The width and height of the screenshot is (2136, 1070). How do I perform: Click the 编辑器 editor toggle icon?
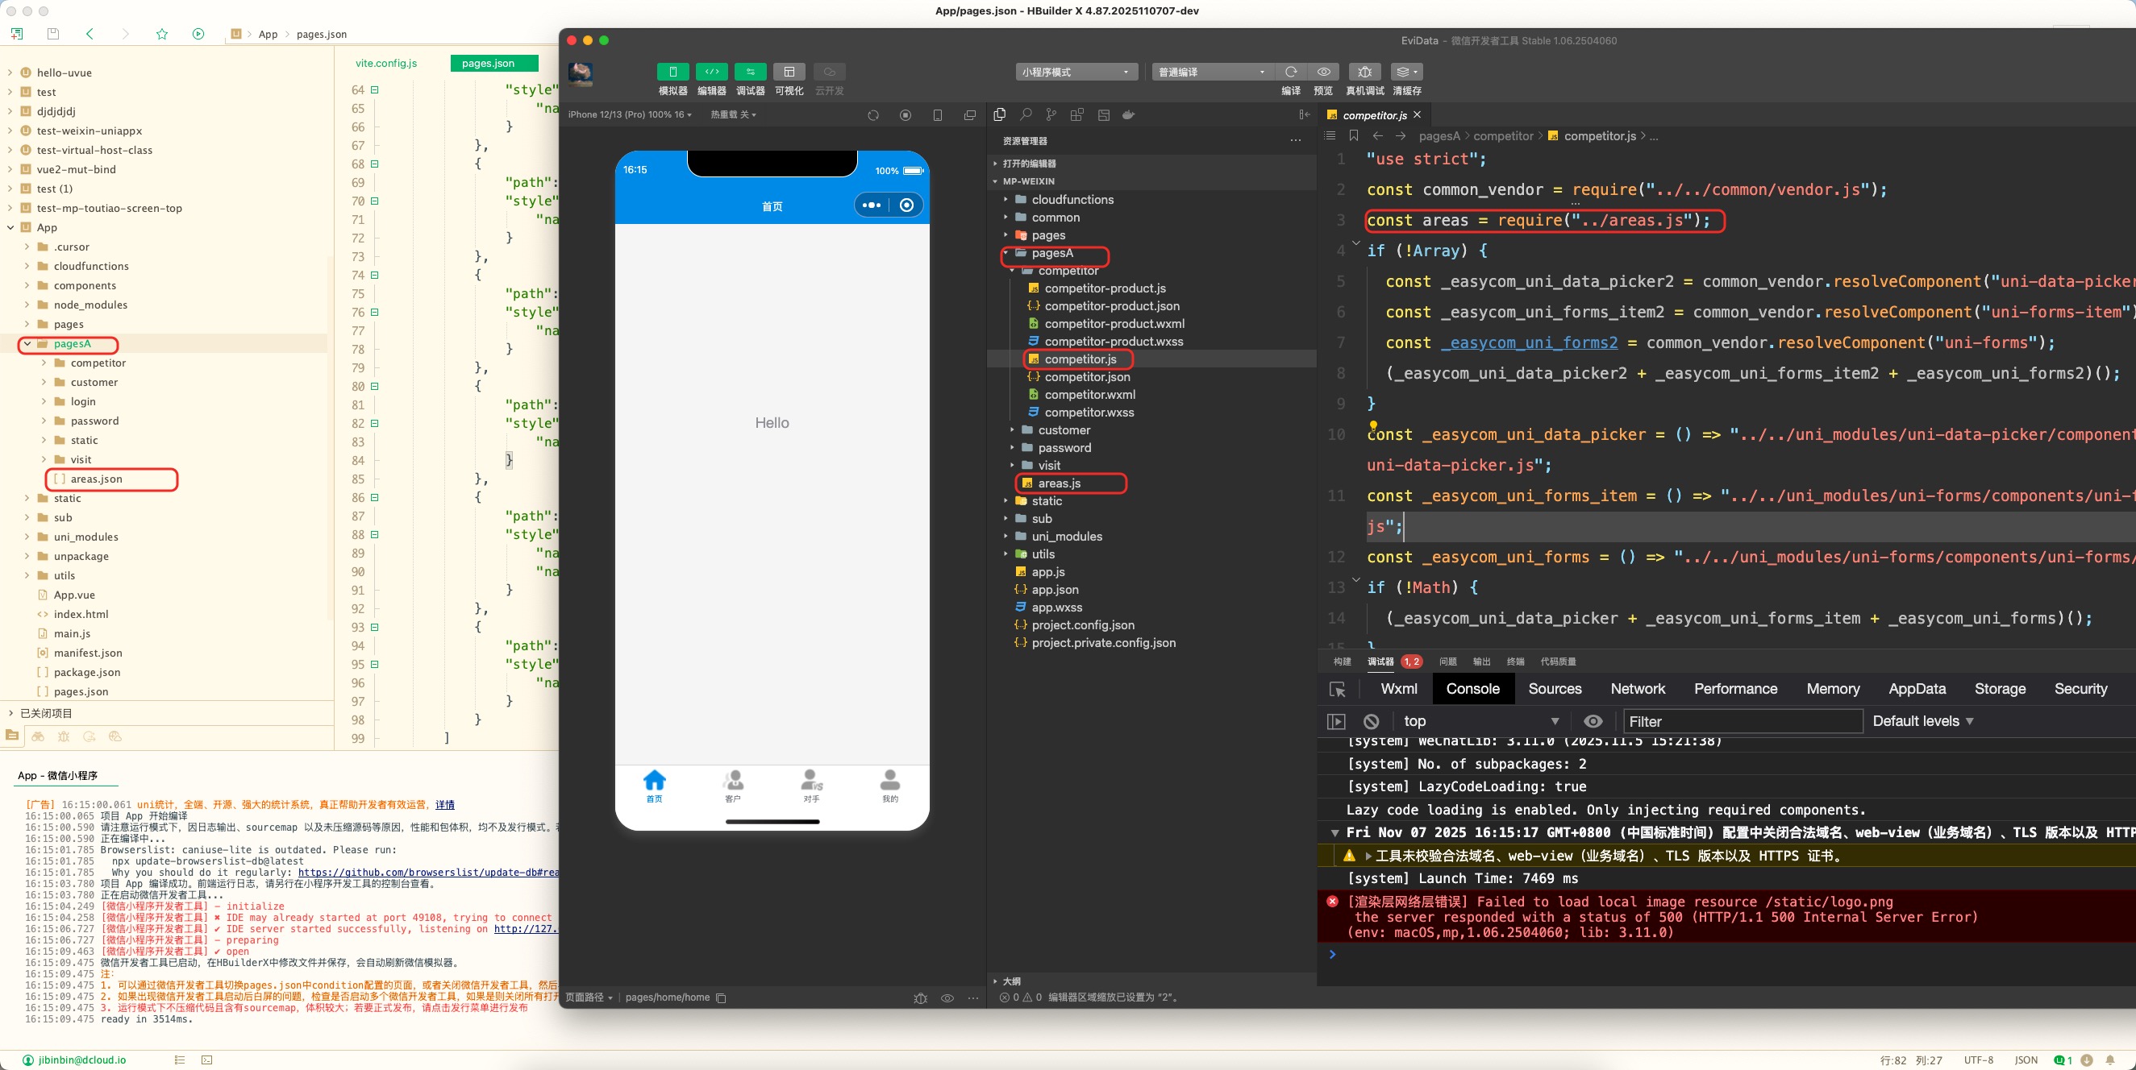click(x=711, y=72)
